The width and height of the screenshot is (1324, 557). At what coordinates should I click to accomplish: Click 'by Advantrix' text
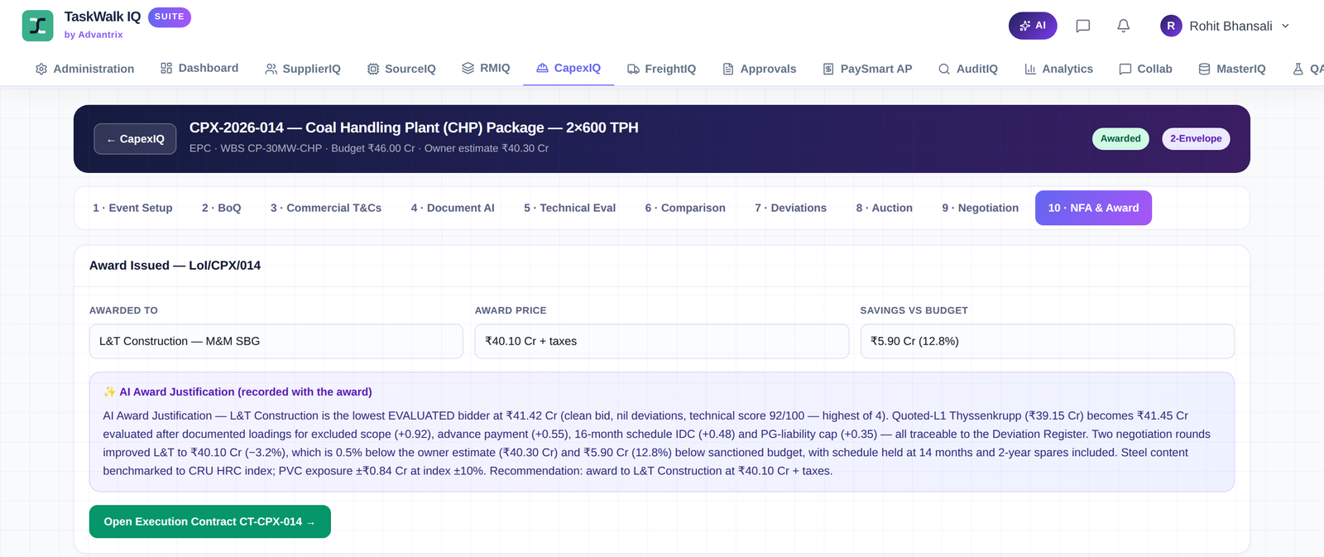point(94,35)
